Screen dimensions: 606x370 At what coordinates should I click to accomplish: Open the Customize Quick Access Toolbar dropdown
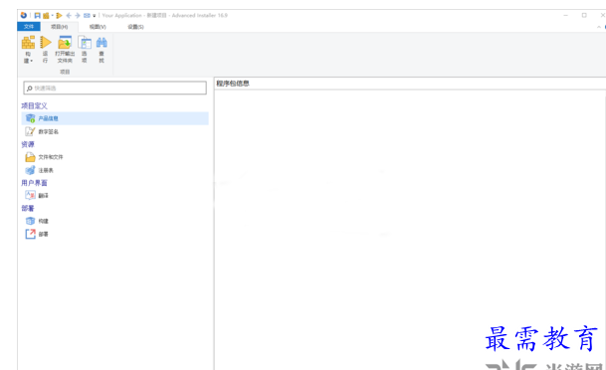click(x=94, y=16)
